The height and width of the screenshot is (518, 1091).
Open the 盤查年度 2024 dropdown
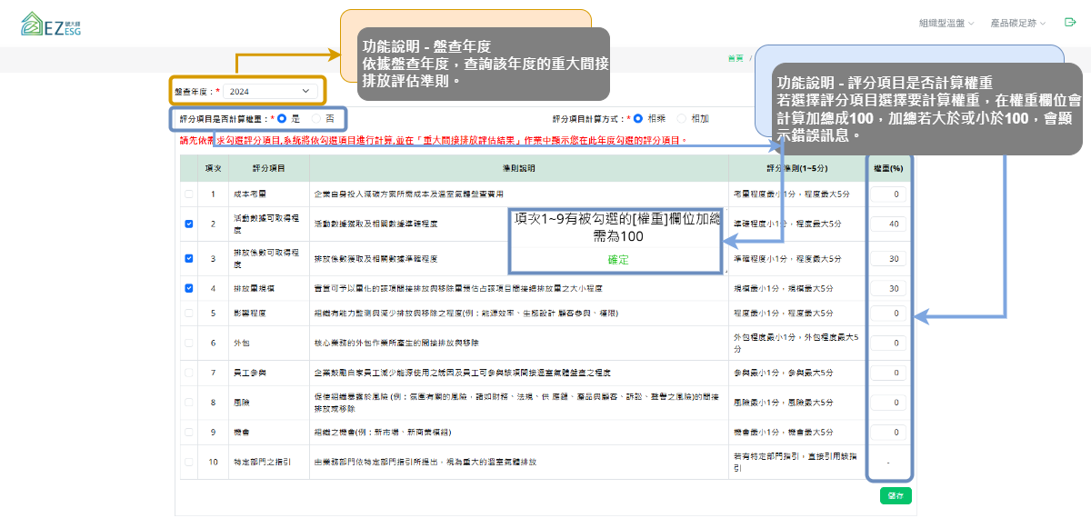pyautogui.click(x=270, y=91)
